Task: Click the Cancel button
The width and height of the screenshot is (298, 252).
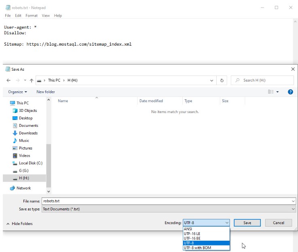Action: 279,223
